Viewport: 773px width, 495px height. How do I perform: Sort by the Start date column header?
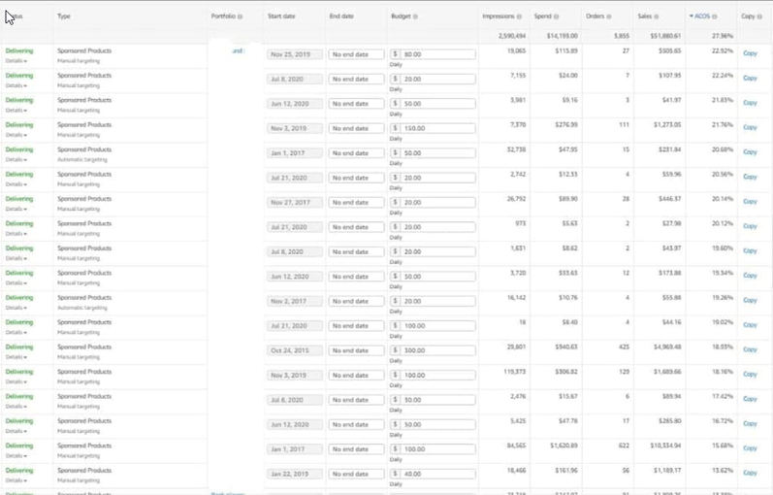click(281, 16)
